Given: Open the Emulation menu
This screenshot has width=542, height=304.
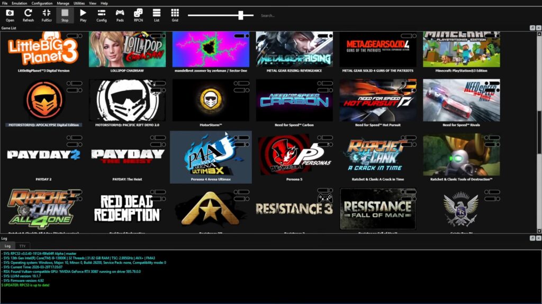Looking at the screenshot, I should click(19, 3).
